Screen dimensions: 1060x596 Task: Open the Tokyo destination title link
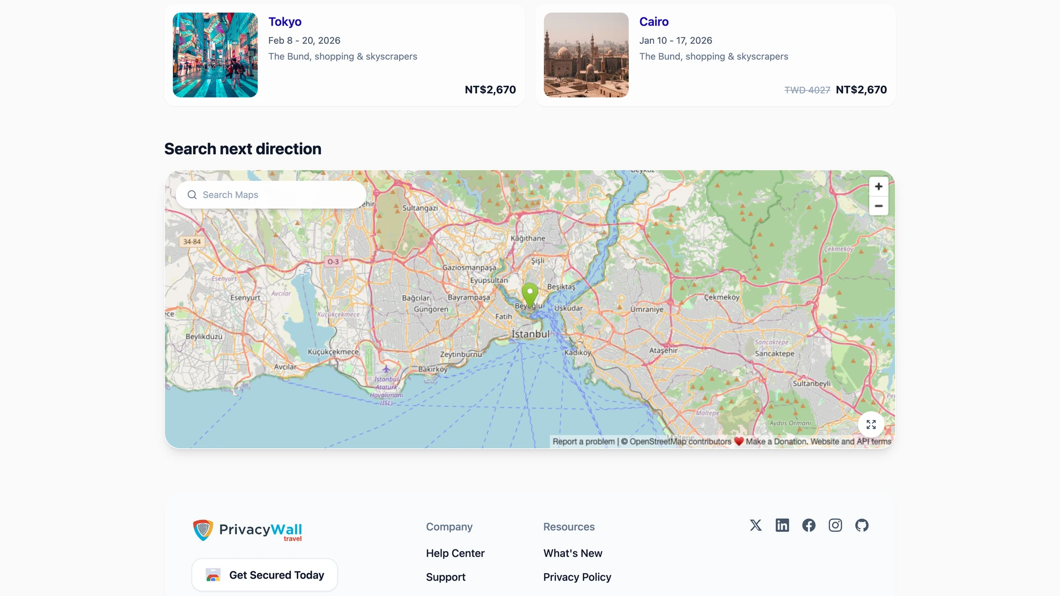[x=285, y=22]
